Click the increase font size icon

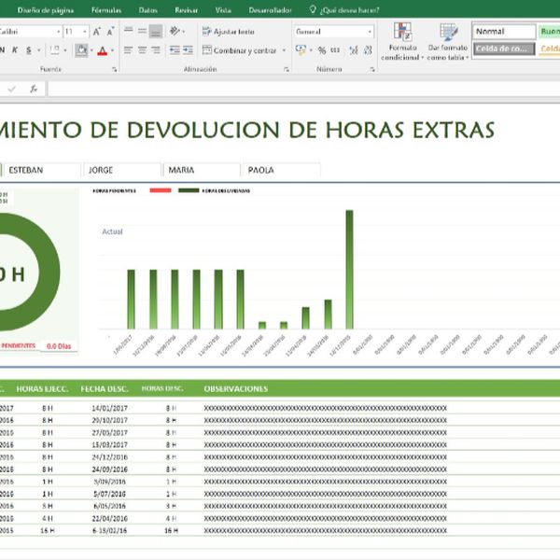point(97,32)
